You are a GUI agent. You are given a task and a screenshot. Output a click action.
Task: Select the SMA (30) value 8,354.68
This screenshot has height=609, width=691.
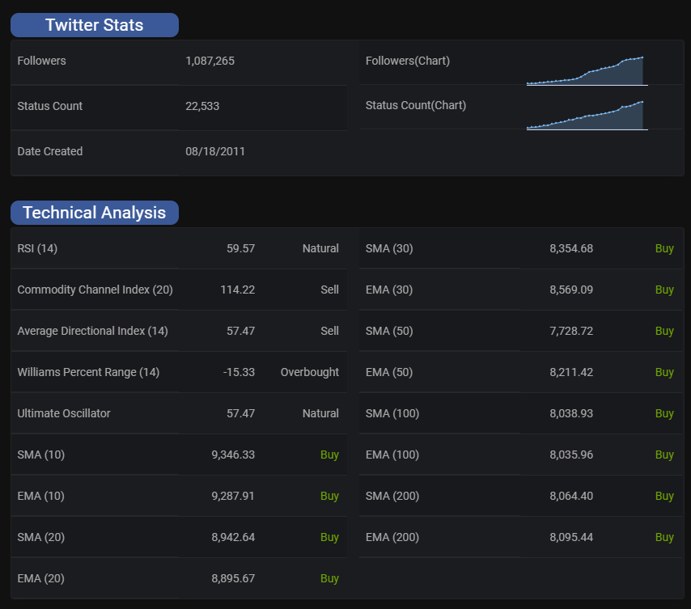pyautogui.click(x=571, y=248)
